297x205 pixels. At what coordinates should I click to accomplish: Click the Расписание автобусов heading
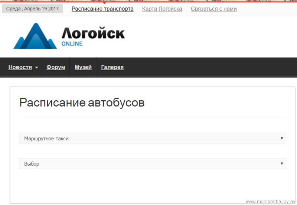coord(82,102)
